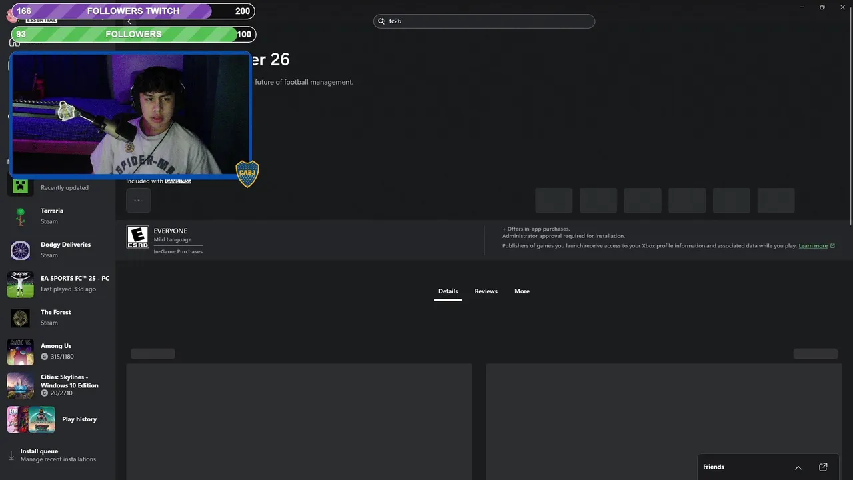Click the Game Pass badge label
853x480 pixels.
tap(178, 181)
